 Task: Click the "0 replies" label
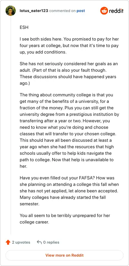coord(51,242)
